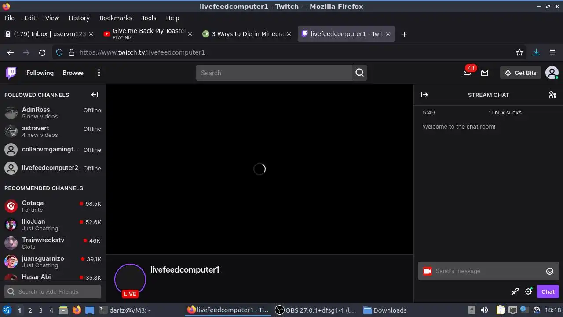Click the Search to Add Friends field
This screenshot has width=563, height=317.
(53, 291)
